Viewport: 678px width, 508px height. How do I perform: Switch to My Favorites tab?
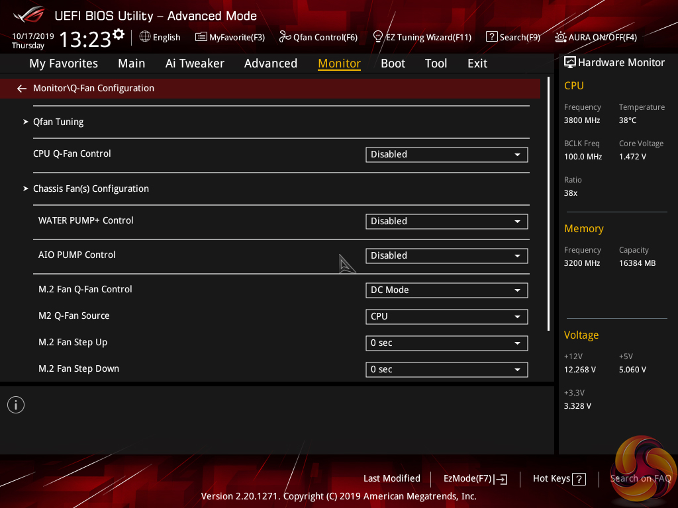click(x=64, y=63)
